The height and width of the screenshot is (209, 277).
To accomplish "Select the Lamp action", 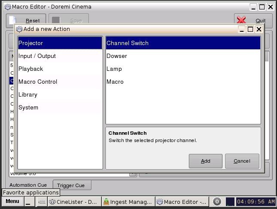I will 183,69.
